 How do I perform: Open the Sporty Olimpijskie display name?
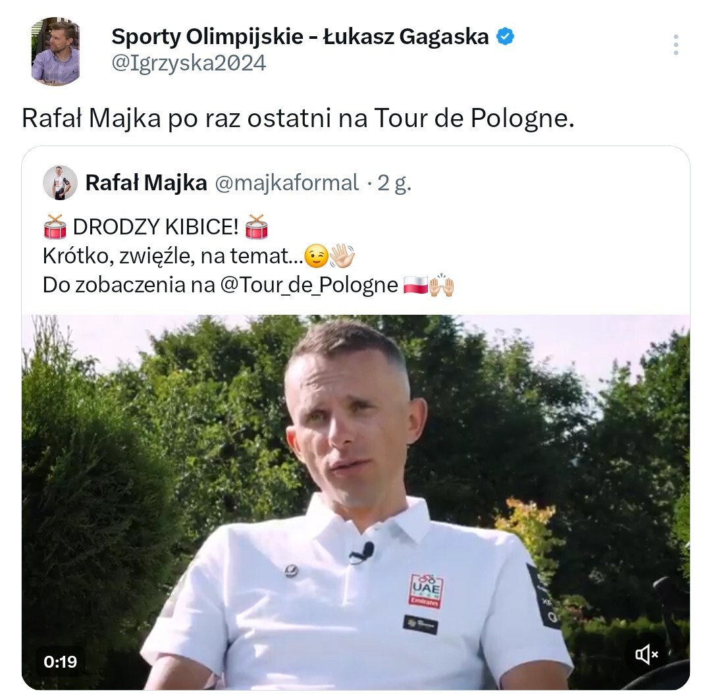tap(300, 37)
